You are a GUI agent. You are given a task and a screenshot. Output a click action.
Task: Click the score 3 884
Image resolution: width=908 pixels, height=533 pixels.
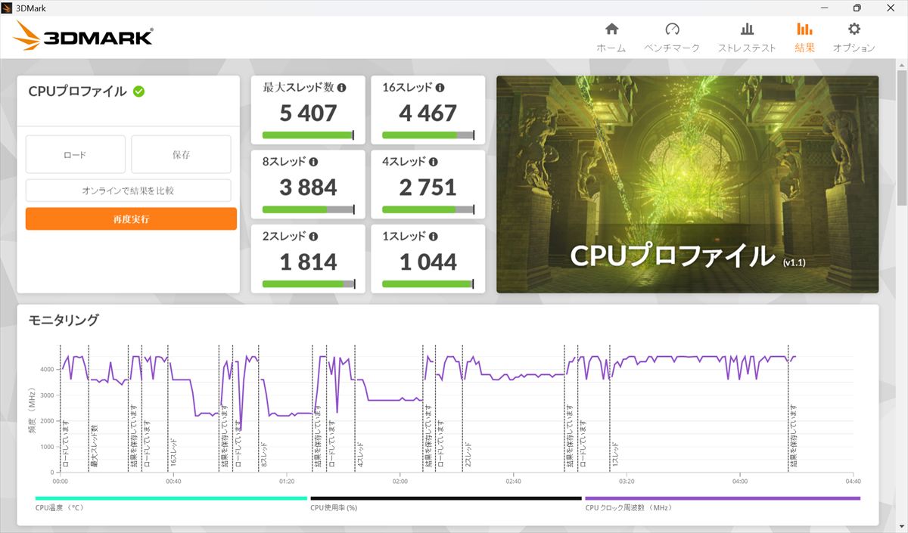tap(308, 187)
